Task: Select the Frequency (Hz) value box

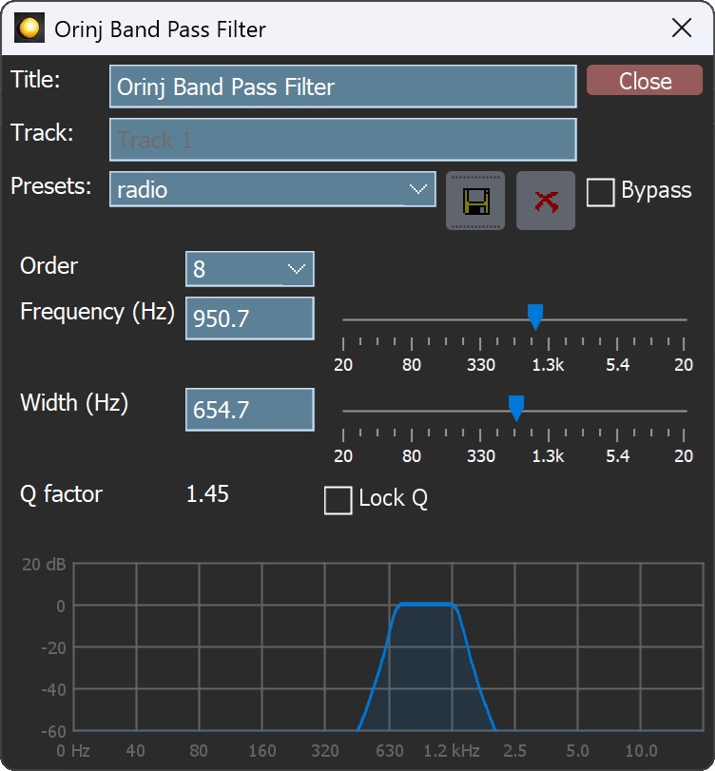Action: tap(249, 318)
